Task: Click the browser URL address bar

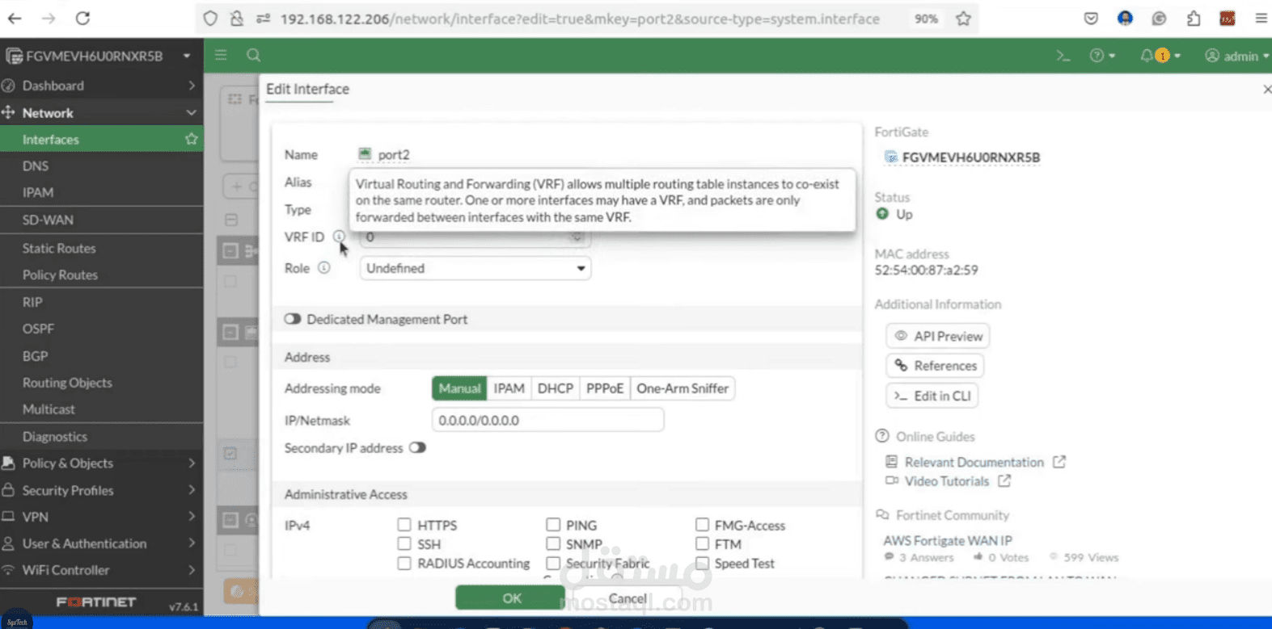Action: (x=580, y=19)
